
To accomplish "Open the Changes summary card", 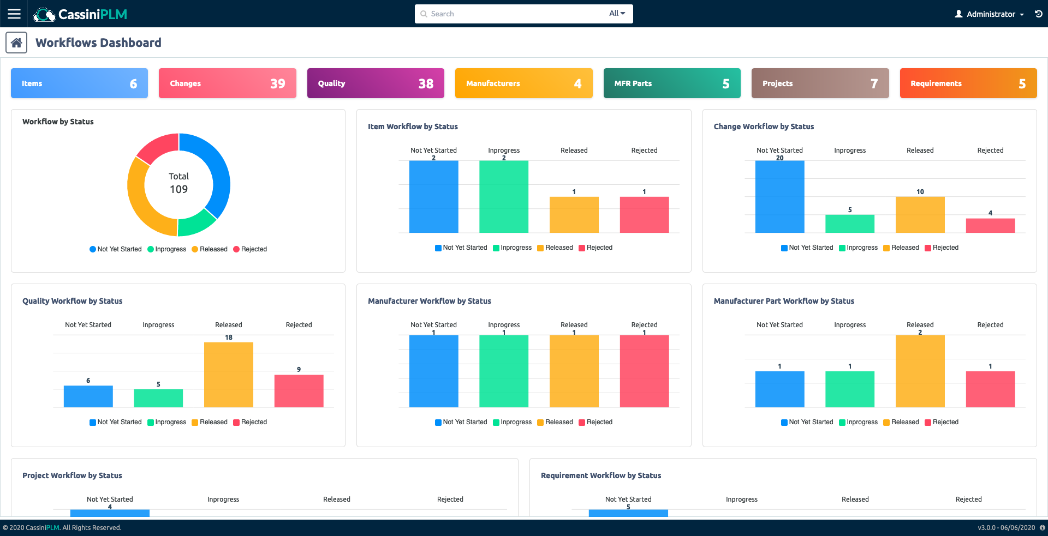I will [x=227, y=83].
